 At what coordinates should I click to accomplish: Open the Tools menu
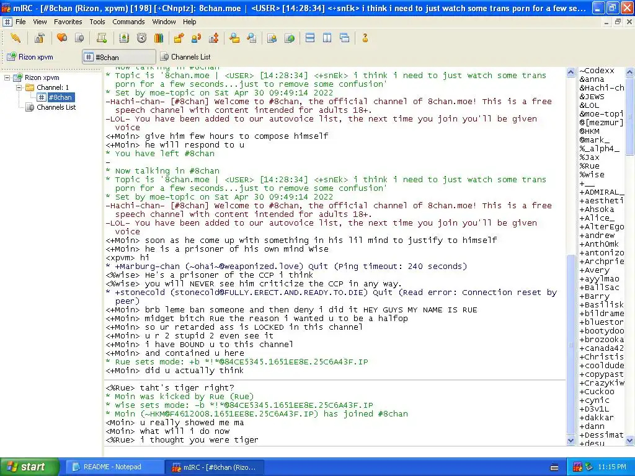(97, 22)
